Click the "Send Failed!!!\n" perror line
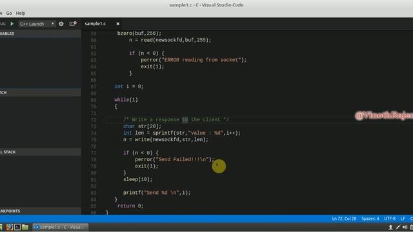The height and width of the screenshot is (232, 413). pyautogui.click(x=174, y=159)
